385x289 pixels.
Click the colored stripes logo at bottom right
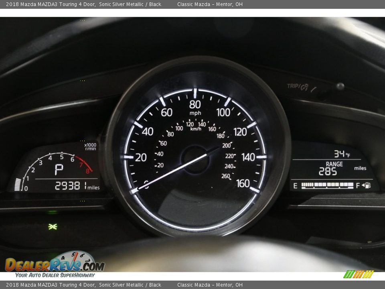pos(358,274)
